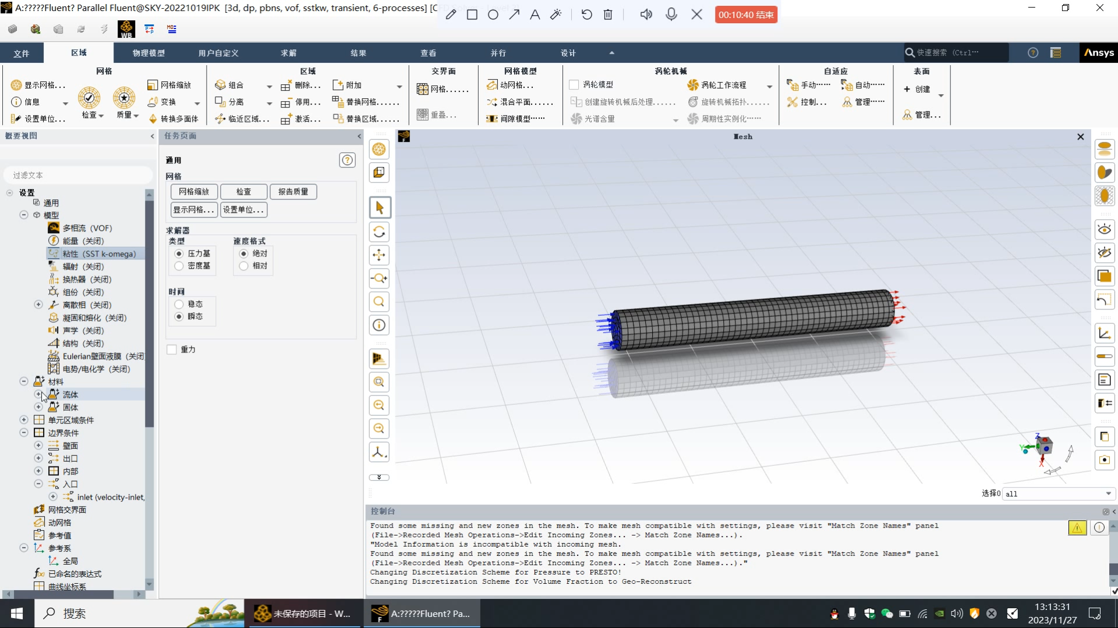
Task: Expand Cell Zone Conditions (单元区域条件) node
Action: point(24,420)
